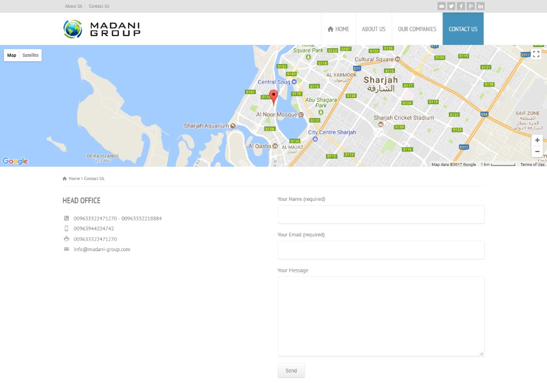
Task: Open the LinkedIn social icon
Action: (x=480, y=6)
